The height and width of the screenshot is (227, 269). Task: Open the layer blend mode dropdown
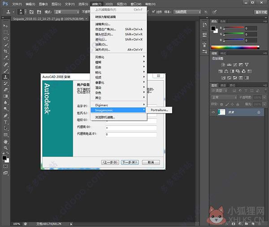coord(224,97)
